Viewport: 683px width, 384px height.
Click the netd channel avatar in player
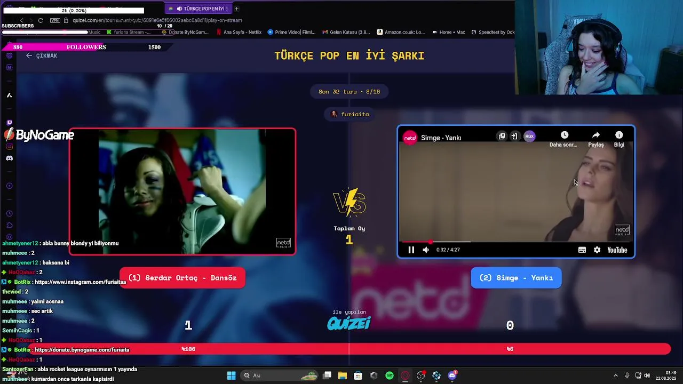(410, 138)
